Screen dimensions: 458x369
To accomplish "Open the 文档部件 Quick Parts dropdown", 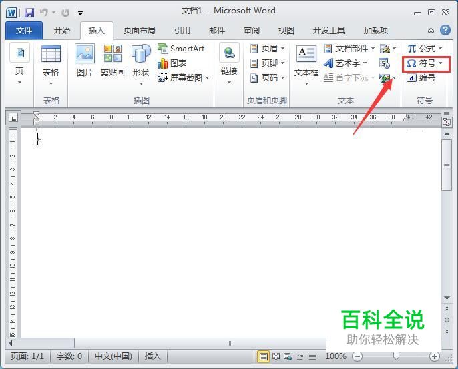I will 349,49.
